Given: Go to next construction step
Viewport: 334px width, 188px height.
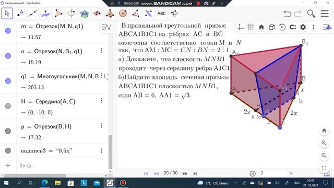Looking at the screenshot, I should click(185, 173).
